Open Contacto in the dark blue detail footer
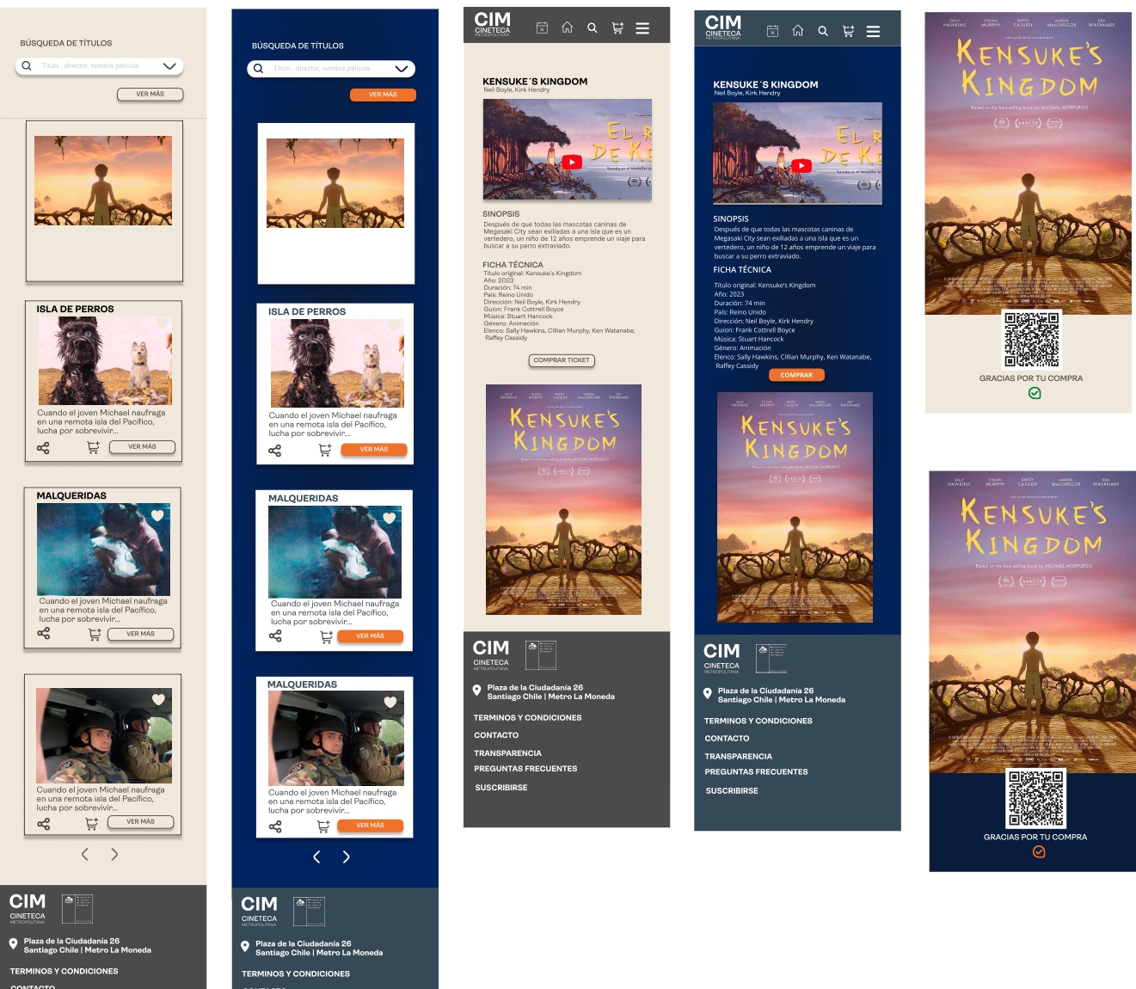Viewport: 1136px width, 989px height. (x=727, y=739)
